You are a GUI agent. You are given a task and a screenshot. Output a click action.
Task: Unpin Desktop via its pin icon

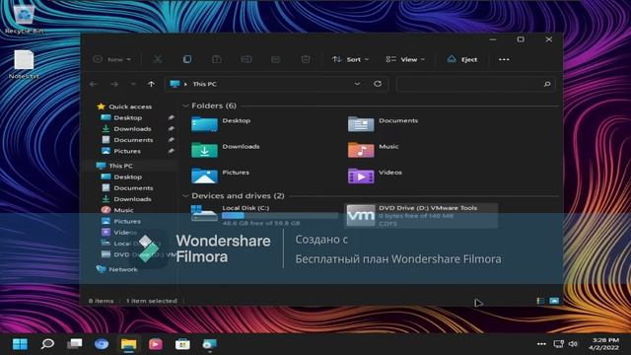171,118
